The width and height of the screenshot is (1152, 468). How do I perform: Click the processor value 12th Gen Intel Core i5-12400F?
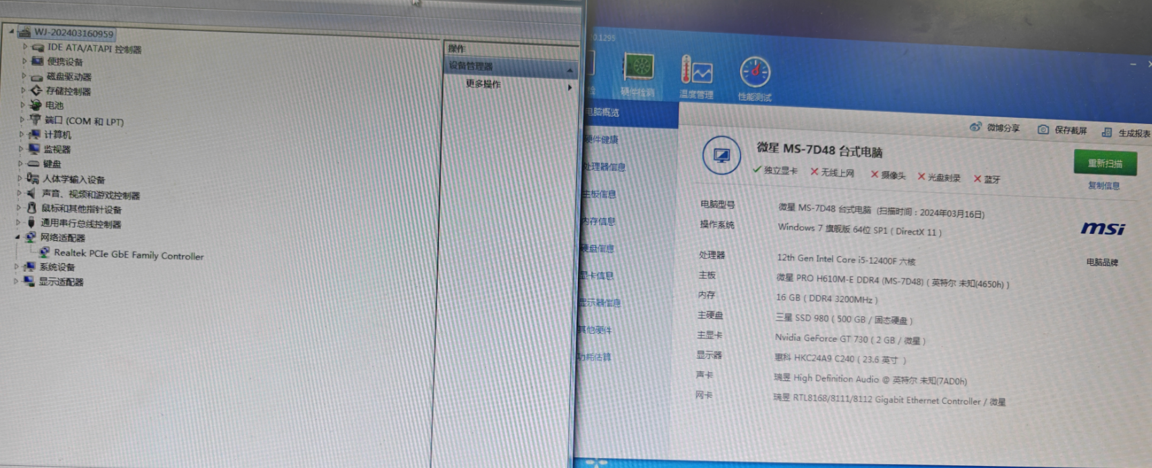point(846,260)
